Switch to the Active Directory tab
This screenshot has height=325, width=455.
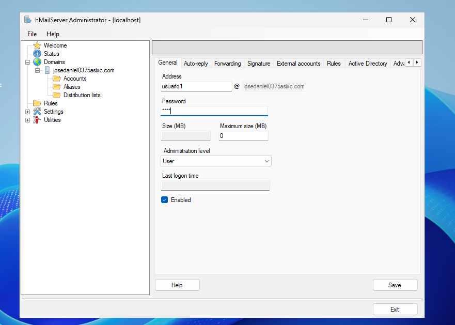[368, 64]
